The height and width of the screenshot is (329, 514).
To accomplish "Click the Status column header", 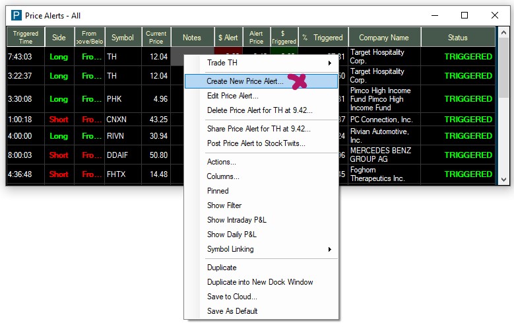I will [457, 38].
